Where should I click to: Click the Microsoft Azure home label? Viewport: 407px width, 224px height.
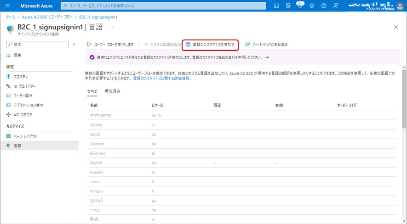pyautogui.click(x=36, y=6)
